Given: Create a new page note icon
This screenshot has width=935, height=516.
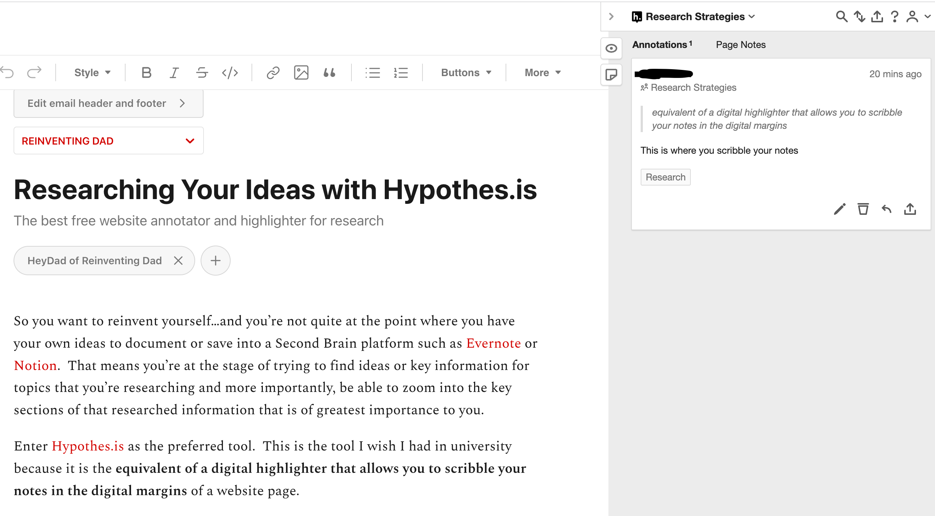Looking at the screenshot, I should pyautogui.click(x=611, y=75).
